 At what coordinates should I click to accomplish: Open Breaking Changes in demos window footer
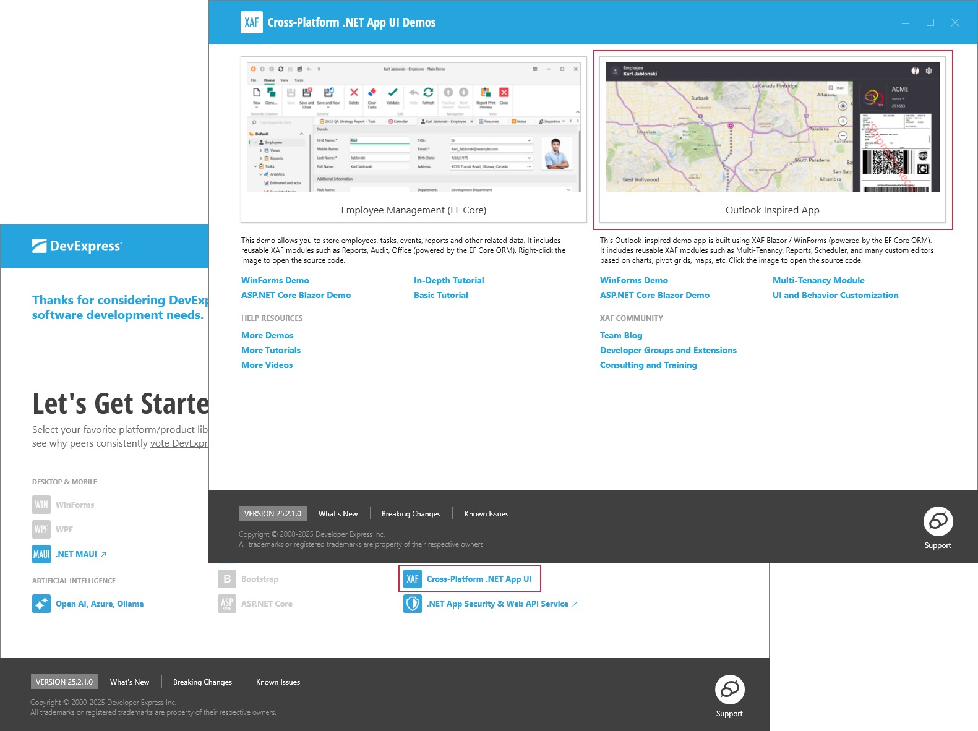pos(411,514)
